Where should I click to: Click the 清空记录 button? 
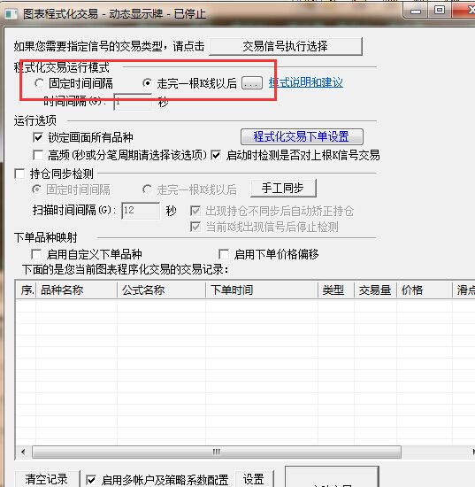(x=47, y=479)
